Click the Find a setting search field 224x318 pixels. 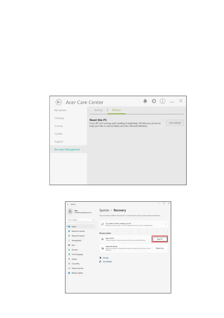click(x=81, y=220)
